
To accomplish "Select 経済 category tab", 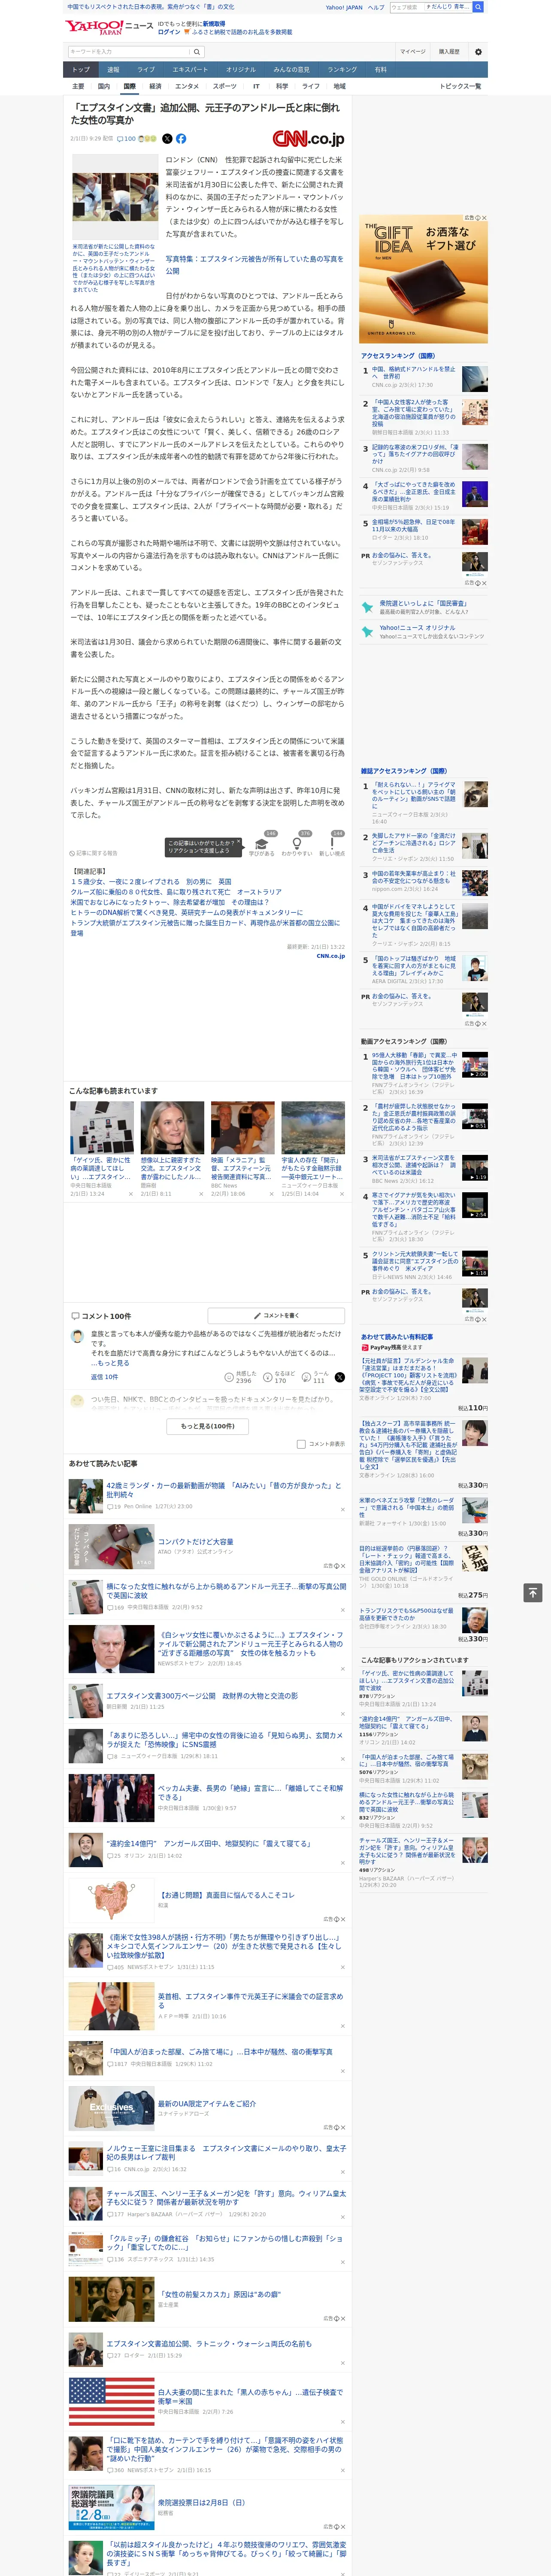I will point(155,86).
